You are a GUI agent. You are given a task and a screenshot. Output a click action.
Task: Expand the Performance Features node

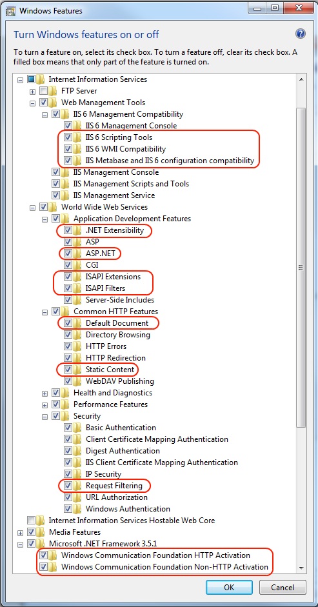click(x=45, y=405)
